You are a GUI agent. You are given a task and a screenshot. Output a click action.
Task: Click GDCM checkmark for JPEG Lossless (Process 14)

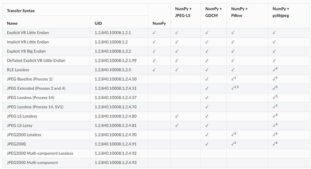(x=207, y=98)
